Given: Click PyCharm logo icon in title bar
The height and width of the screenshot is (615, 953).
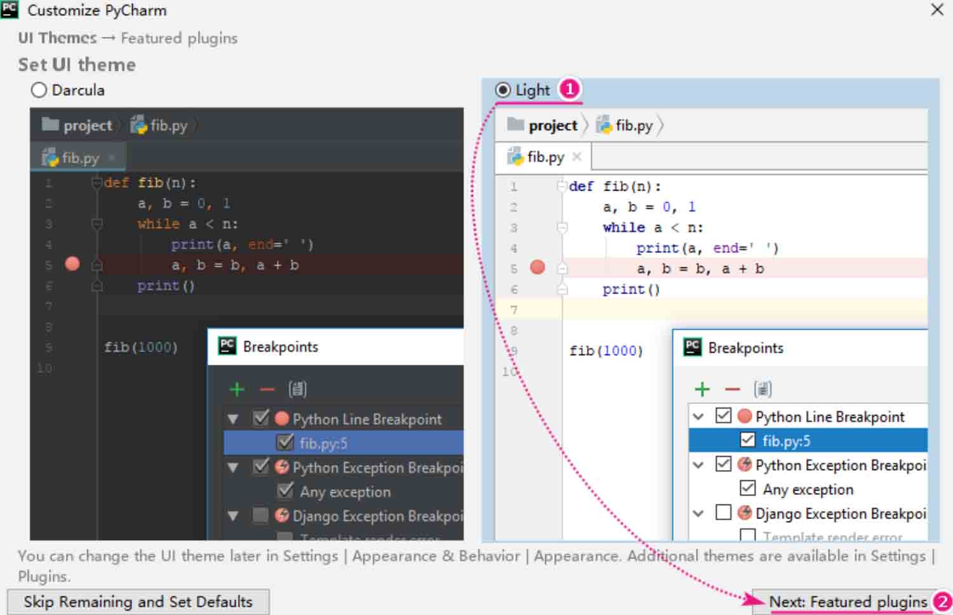Looking at the screenshot, I should (10, 10).
